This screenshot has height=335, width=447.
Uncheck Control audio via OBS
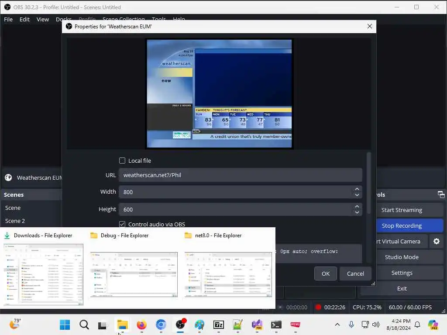pos(122,224)
